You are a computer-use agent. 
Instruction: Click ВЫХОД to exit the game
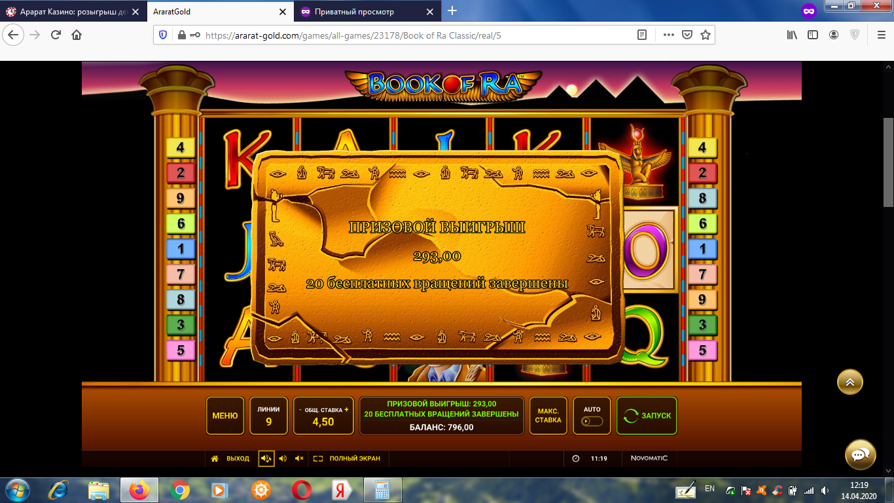pos(238,458)
